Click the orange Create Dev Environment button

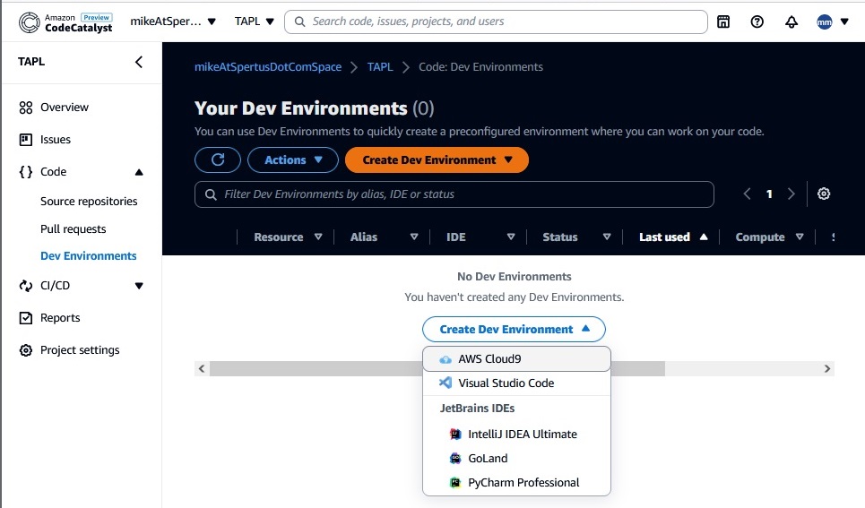pyautogui.click(x=437, y=160)
